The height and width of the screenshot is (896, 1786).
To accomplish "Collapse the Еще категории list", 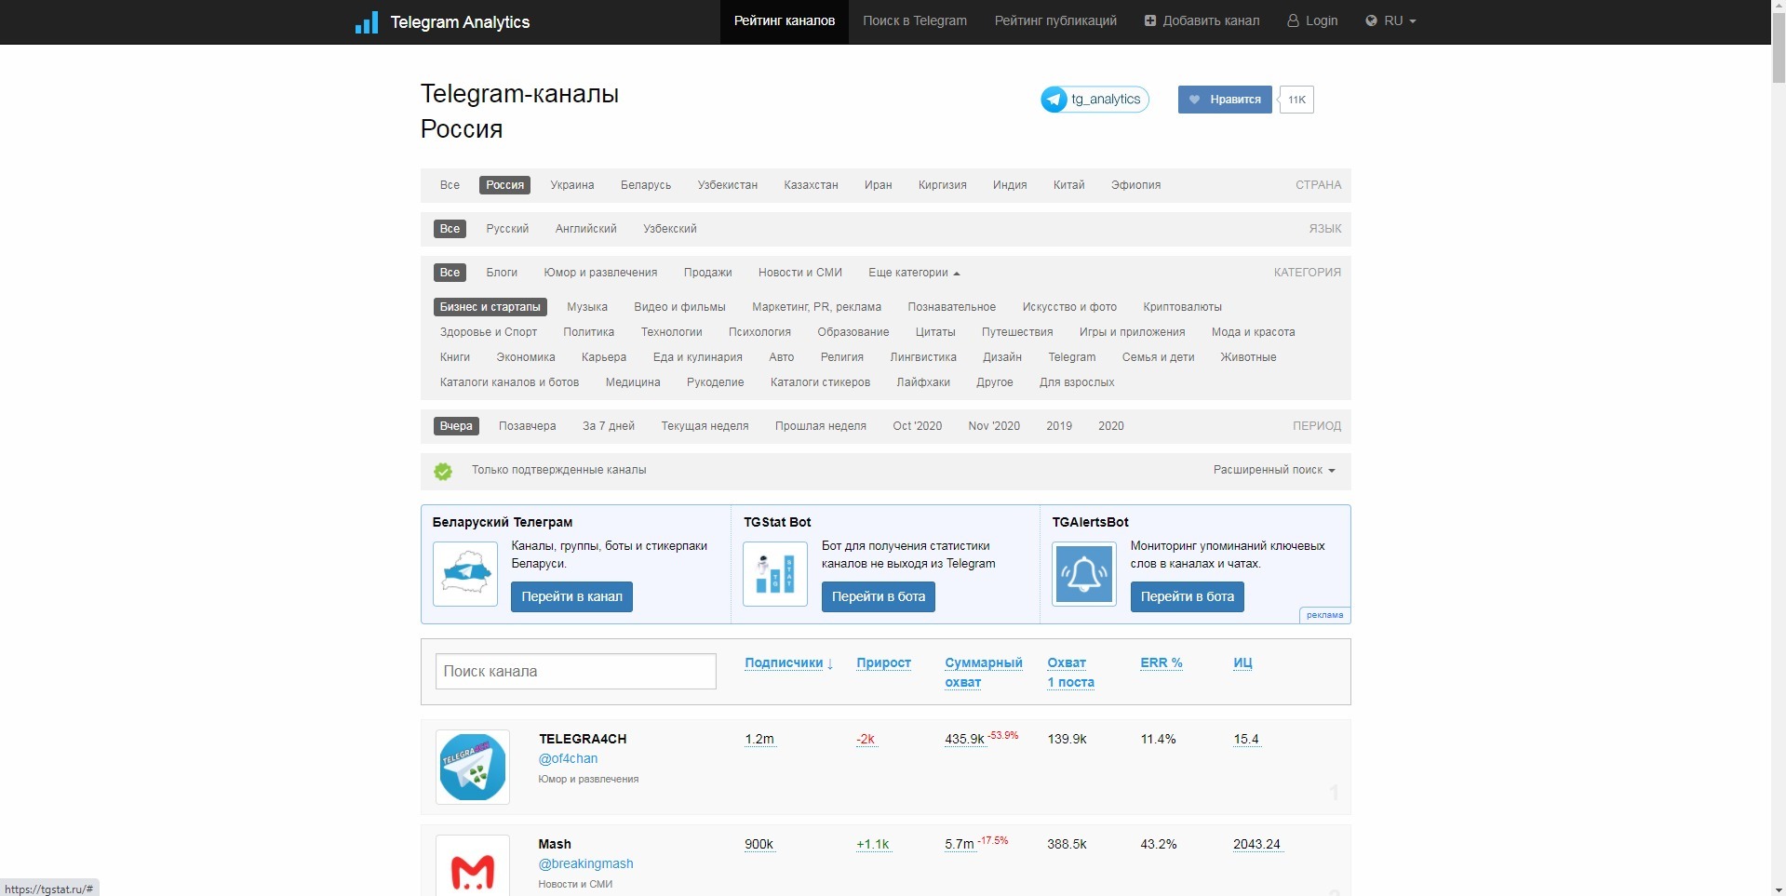I will [x=913, y=273].
